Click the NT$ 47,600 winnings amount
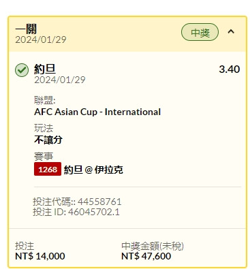 [x=146, y=256]
